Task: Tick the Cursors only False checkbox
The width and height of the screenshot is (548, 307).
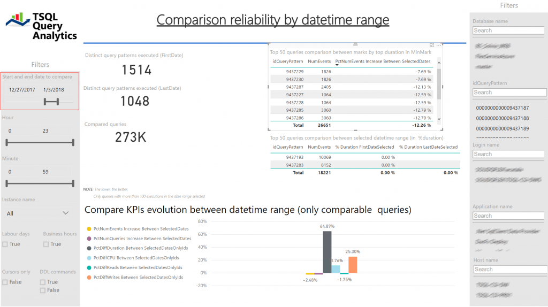Action: point(5,282)
